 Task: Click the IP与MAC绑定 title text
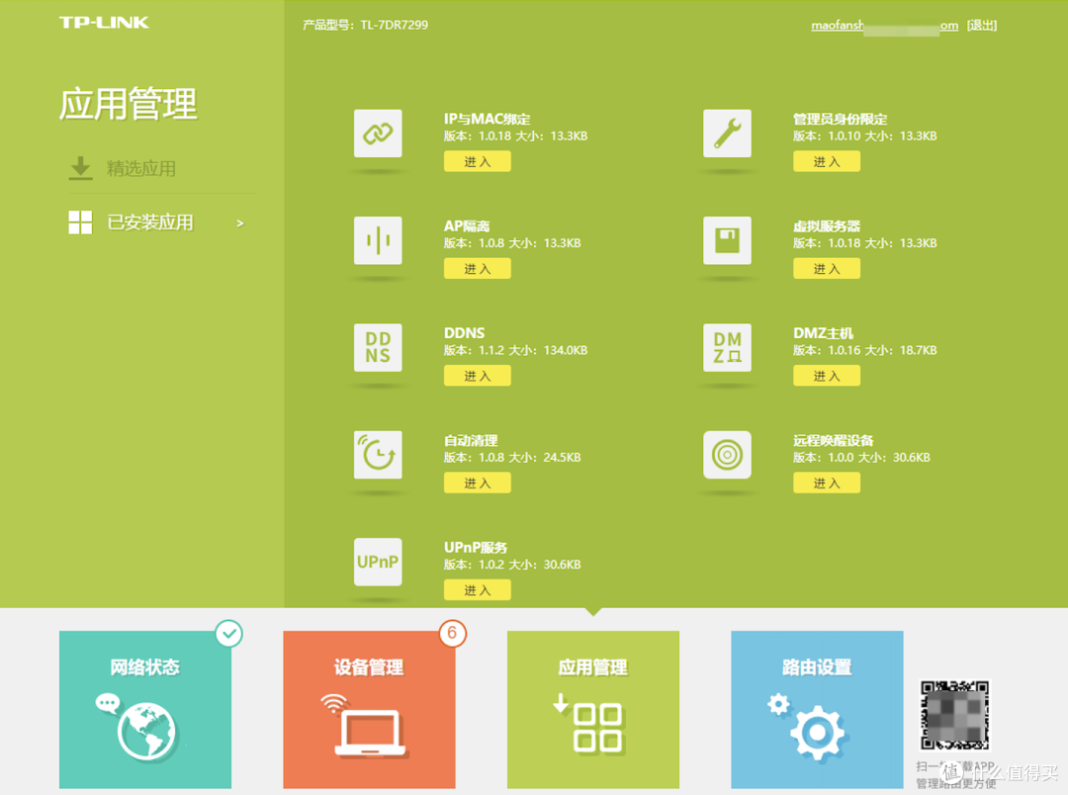coord(487,119)
